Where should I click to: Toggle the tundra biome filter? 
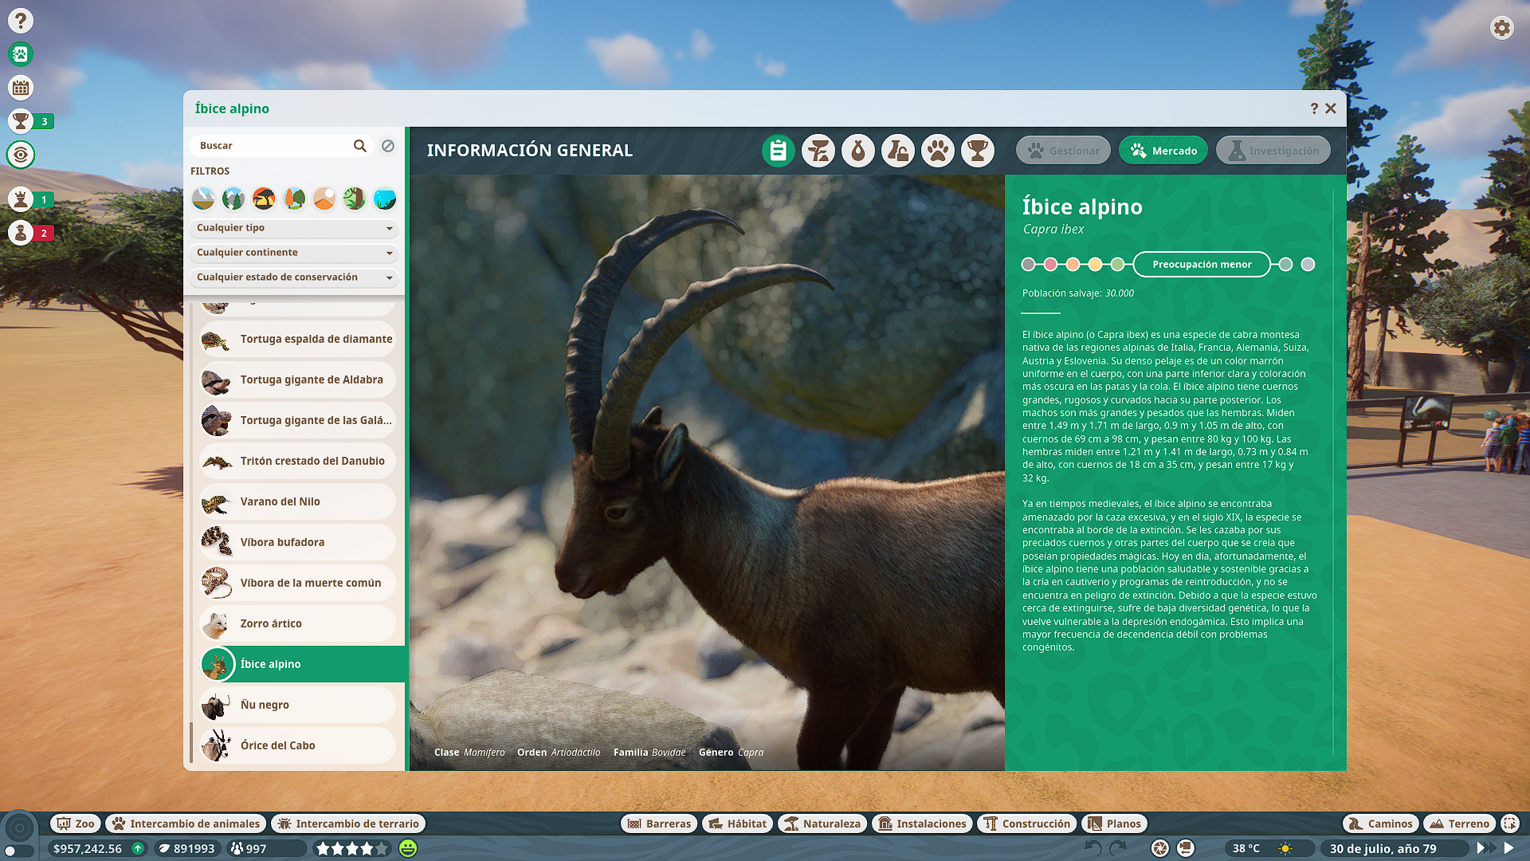(x=203, y=199)
